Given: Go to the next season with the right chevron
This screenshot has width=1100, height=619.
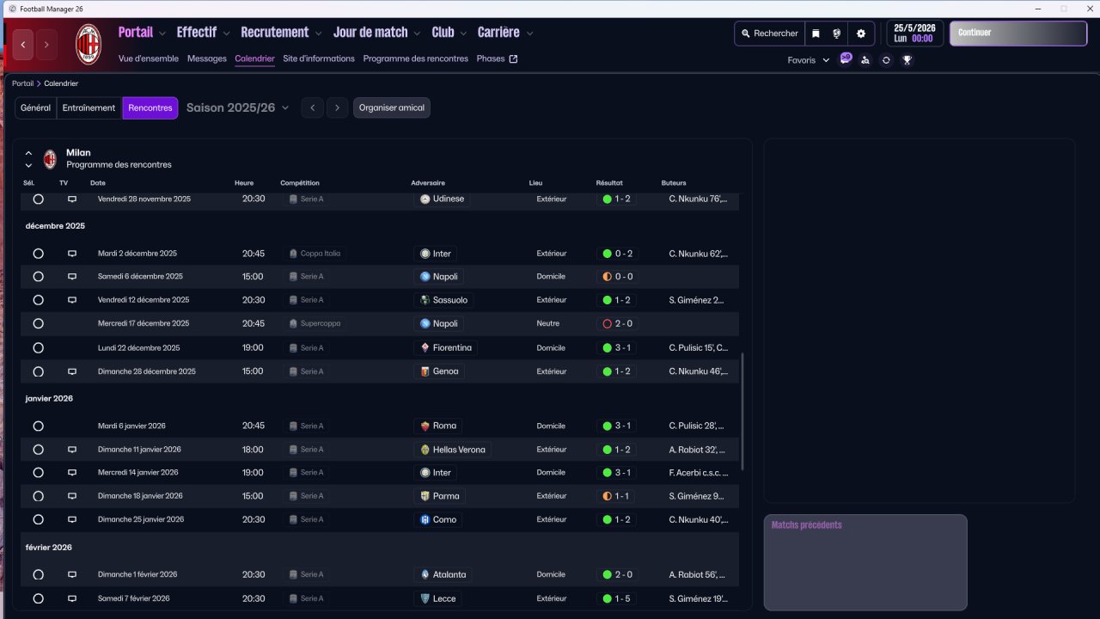Looking at the screenshot, I should (x=338, y=107).
